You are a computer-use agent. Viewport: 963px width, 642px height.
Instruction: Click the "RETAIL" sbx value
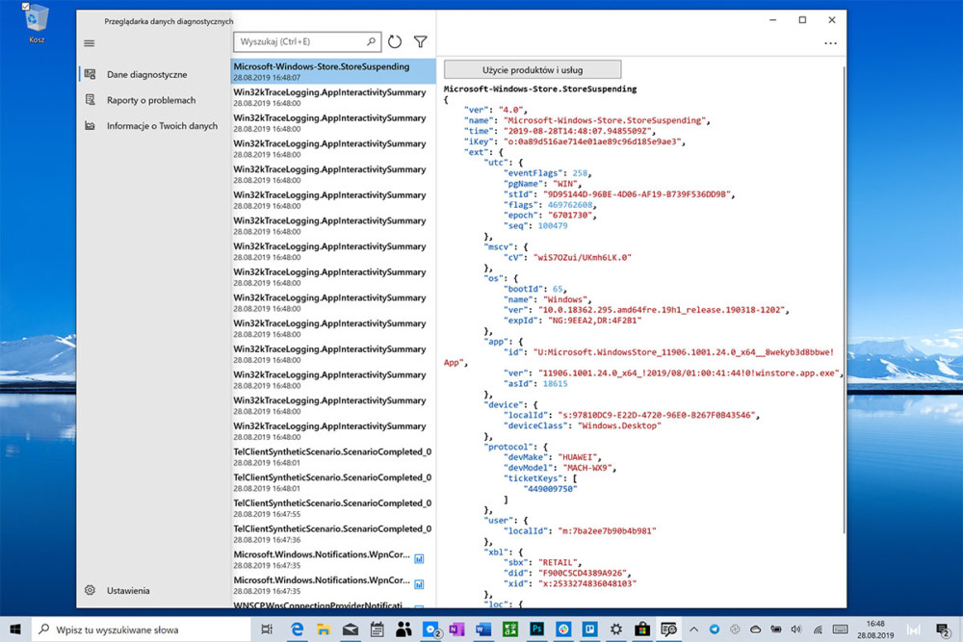tap(558, 562)
